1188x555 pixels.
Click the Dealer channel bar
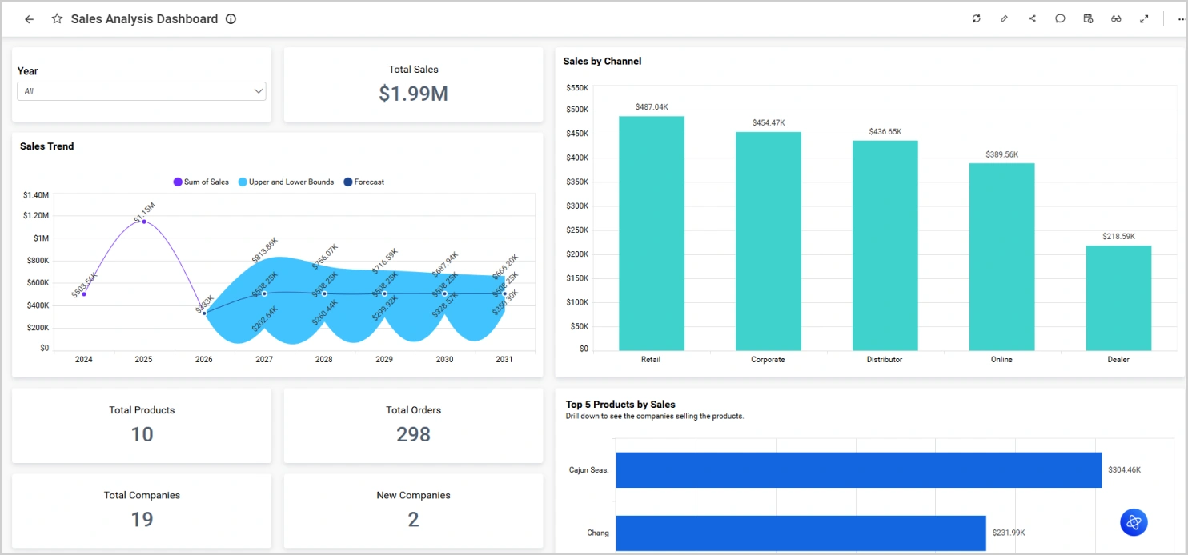[1118, 298]
